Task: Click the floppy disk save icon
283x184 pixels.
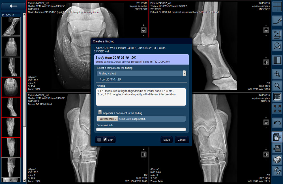Action: click(277, 147)
